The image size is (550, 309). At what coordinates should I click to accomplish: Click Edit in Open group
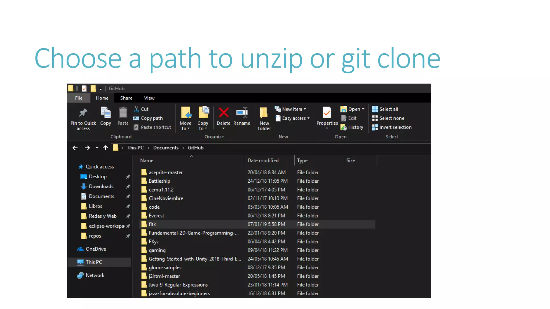point(349,118)
